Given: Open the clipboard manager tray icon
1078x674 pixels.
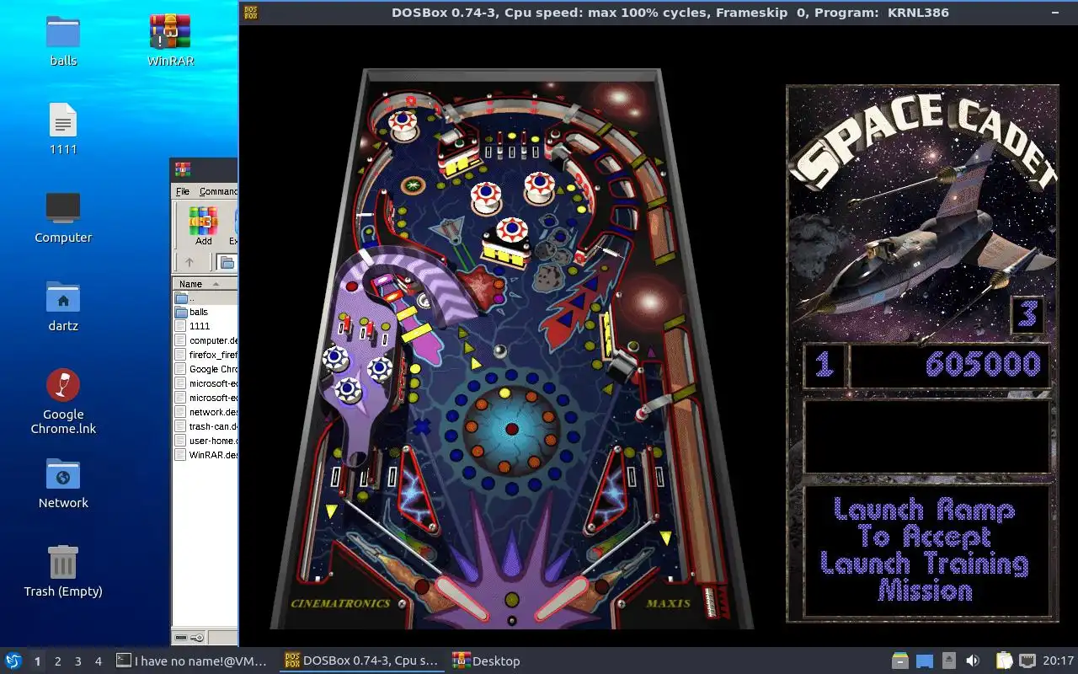Looking at the screenshot, I should tap(1004, 661).
